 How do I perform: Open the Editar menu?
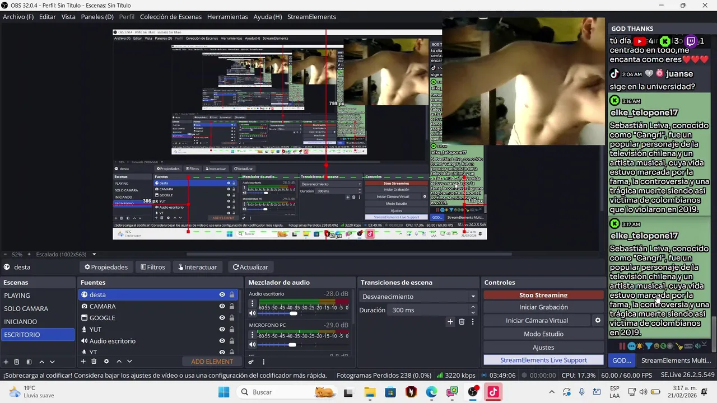pyautogui.click(x=48, y=17)
